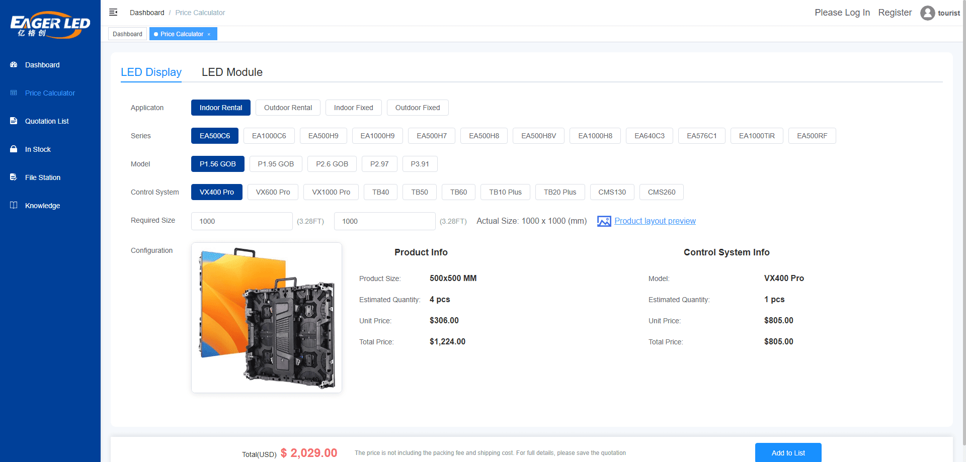Collapse sidebar using the hamburger menu icon

click(113, 12)
